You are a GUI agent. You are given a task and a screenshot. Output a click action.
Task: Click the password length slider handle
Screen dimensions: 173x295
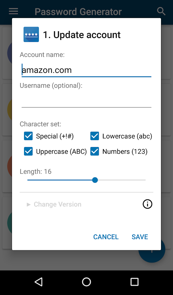point(95,180)
